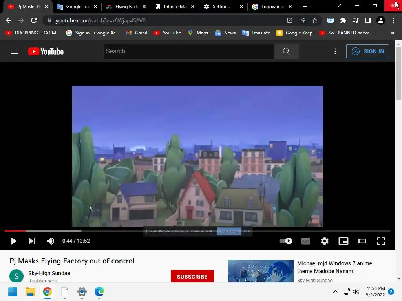
Task: Skip to the next video
Action: (32, 241)
